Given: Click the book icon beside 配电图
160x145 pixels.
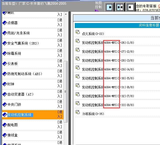Looking at the screenshot, I should pos(4,125).
